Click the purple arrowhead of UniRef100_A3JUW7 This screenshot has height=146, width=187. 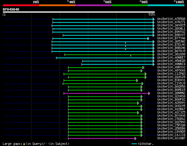point(136,139)
